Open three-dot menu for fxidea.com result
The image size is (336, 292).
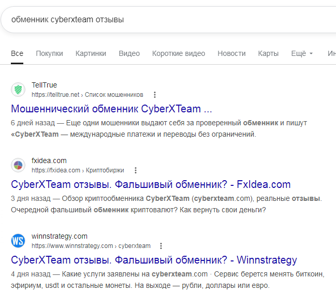click(136, 170)
